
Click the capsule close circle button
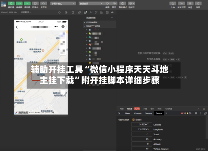(x=63, y=27)
